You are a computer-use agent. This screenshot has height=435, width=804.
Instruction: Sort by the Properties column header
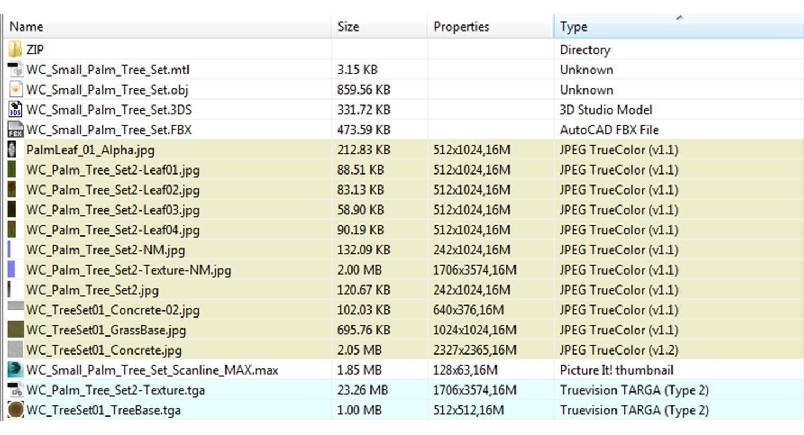click(461, 27)
